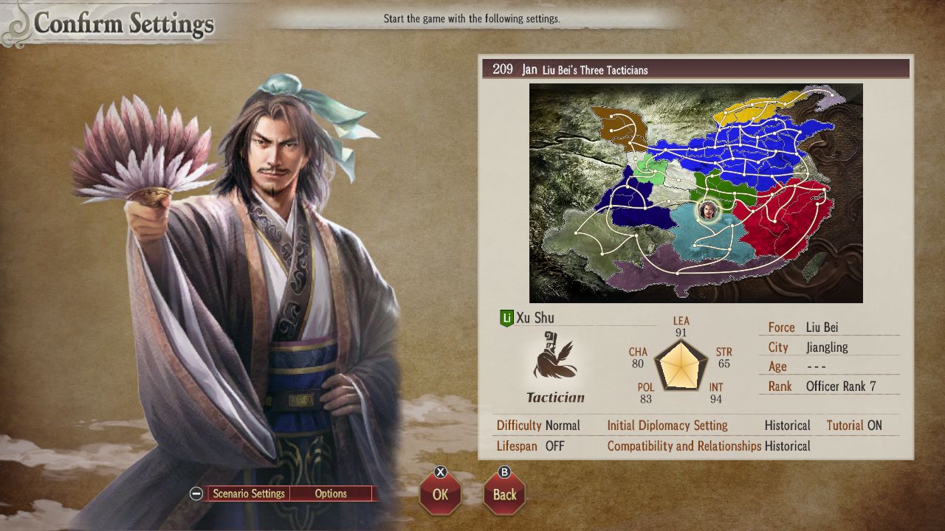Click the red octagonal OK button
Viewport: 945px width, 531px height.
(x=440, y=493)
